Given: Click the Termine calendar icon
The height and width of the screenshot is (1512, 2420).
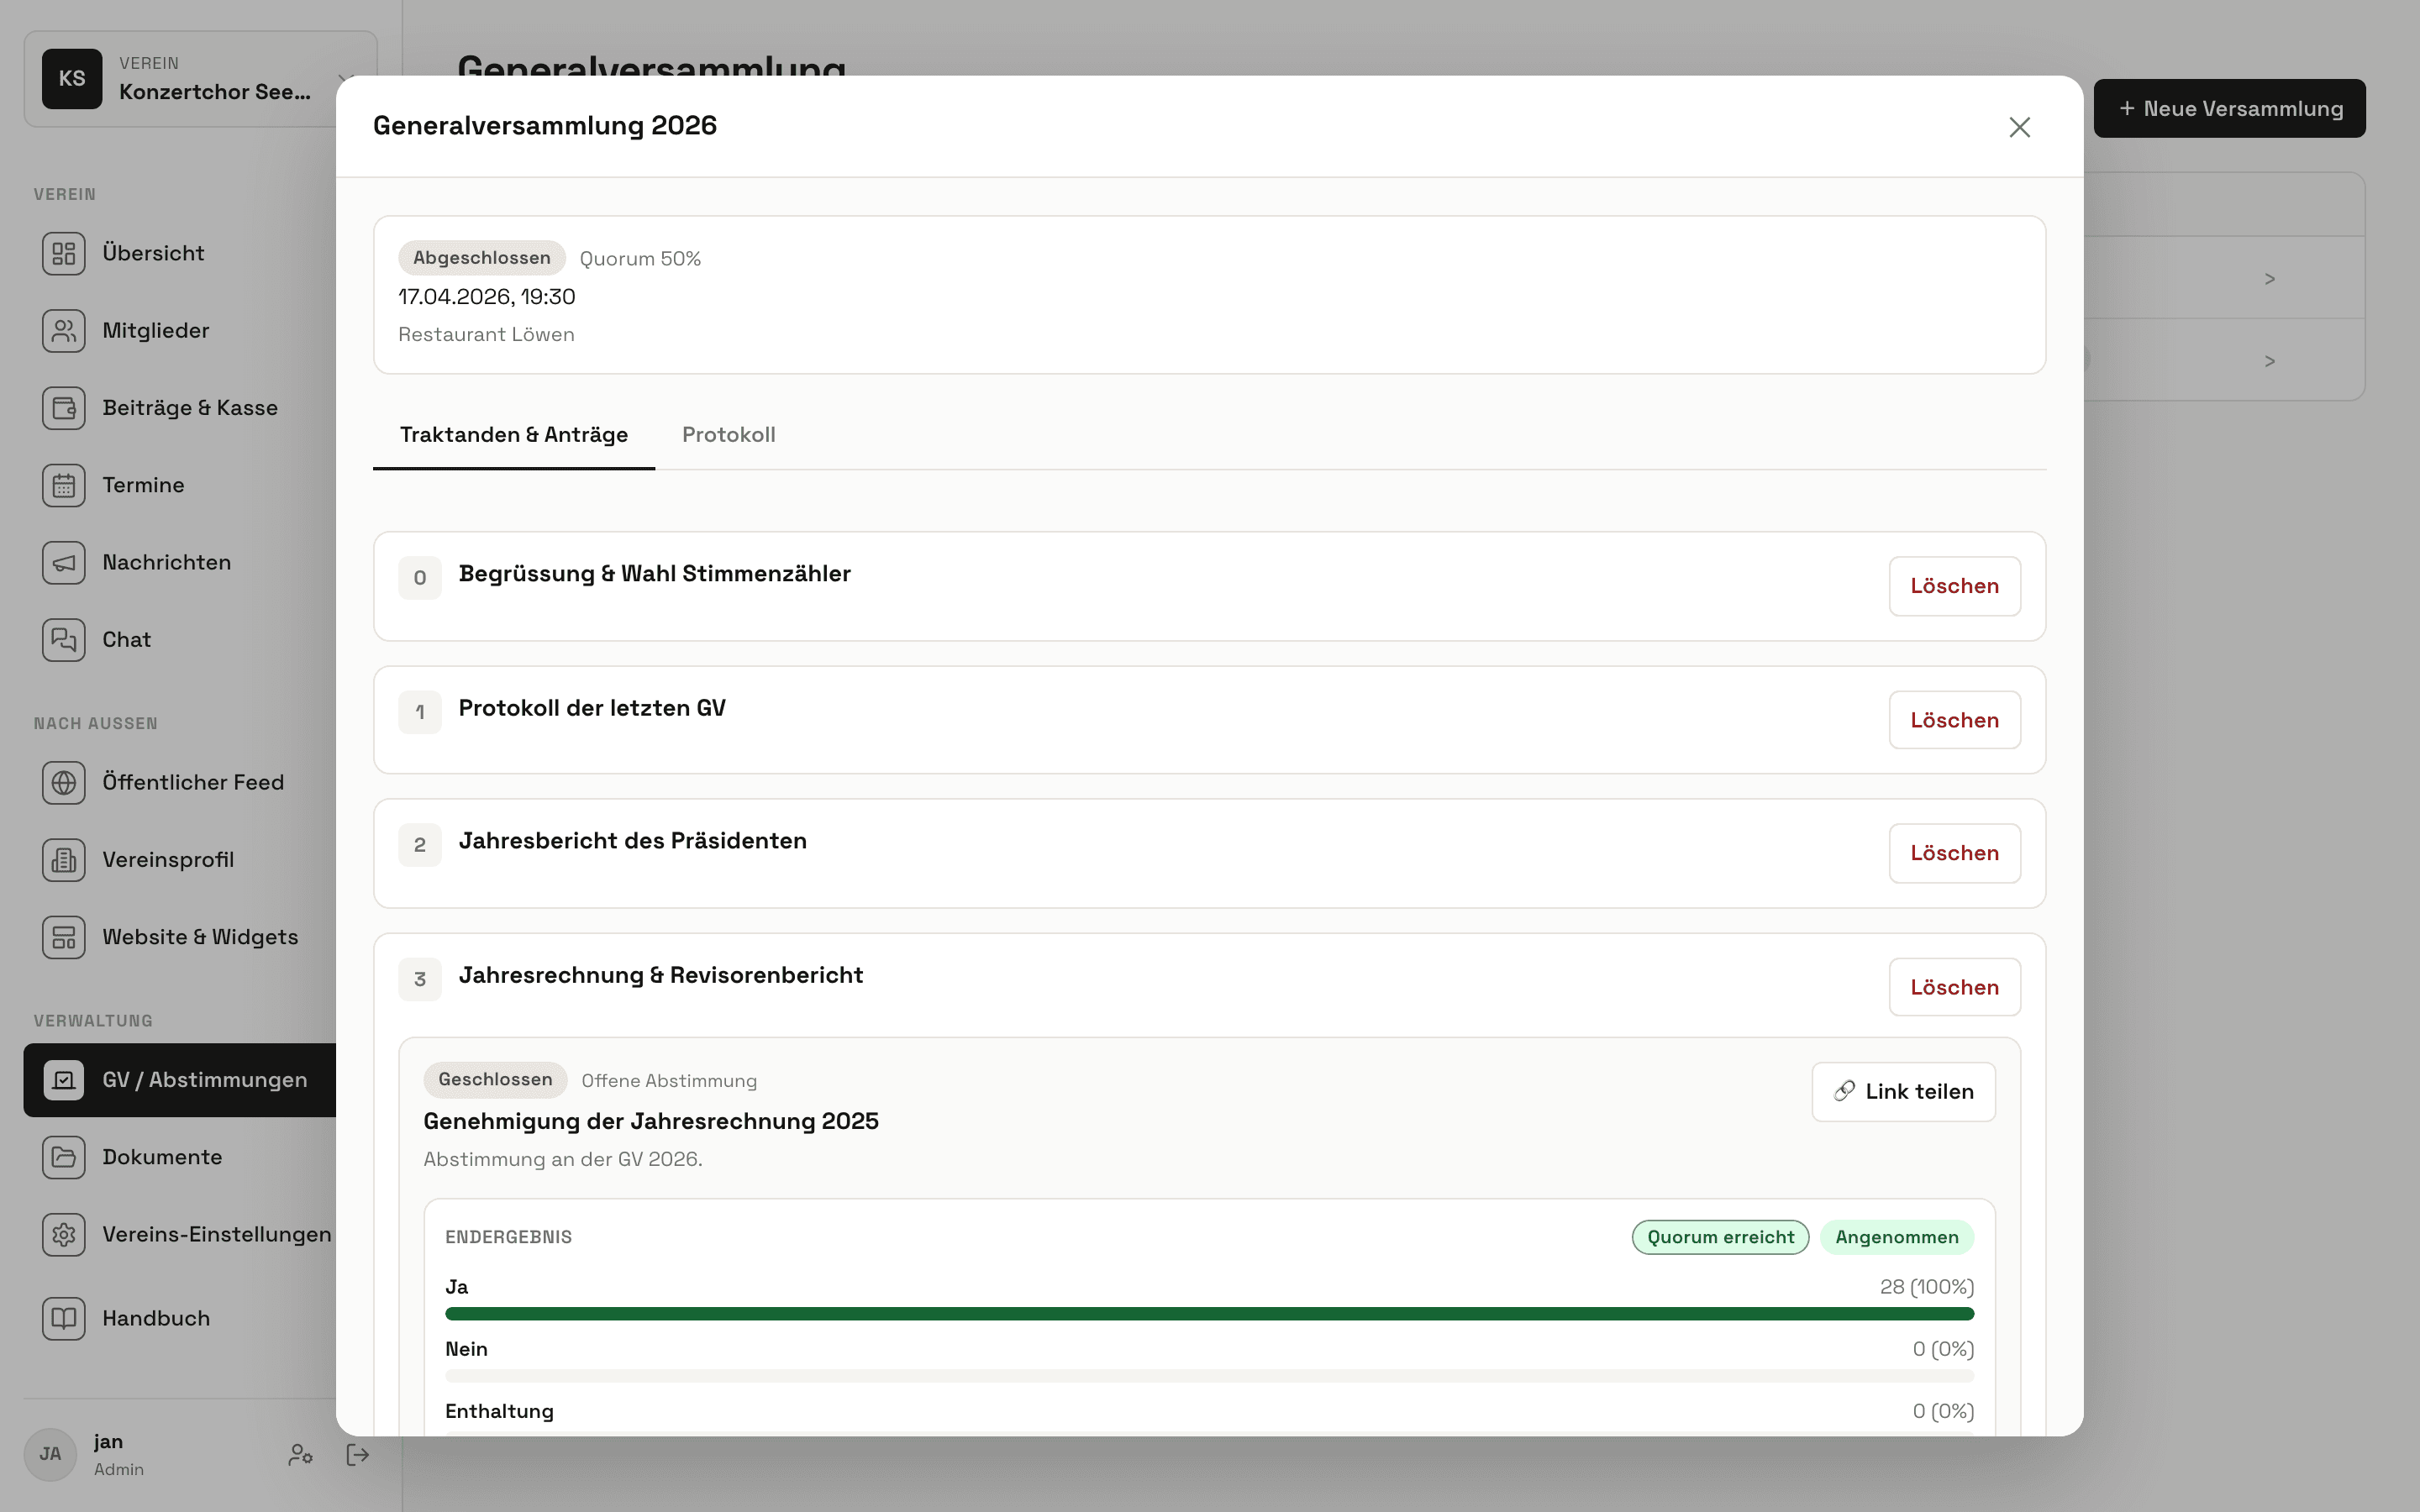Looking at the screenshot, I should 64,485.
